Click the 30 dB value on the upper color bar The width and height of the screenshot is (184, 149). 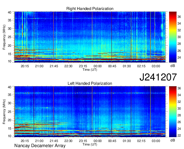(x=179, y=37)
